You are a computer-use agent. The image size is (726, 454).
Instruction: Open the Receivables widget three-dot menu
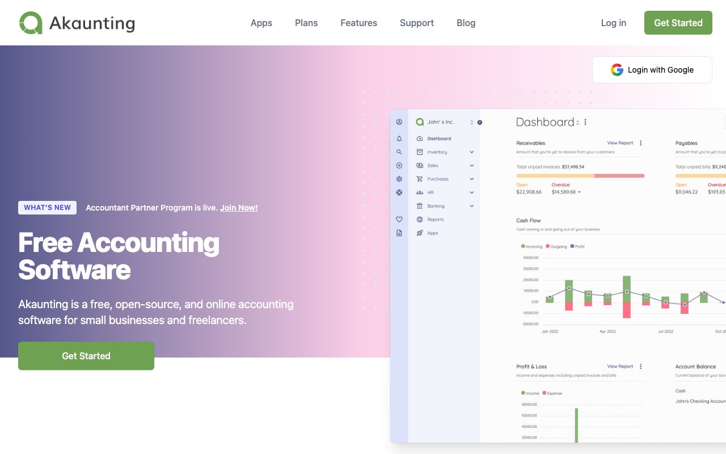(641, 143)
